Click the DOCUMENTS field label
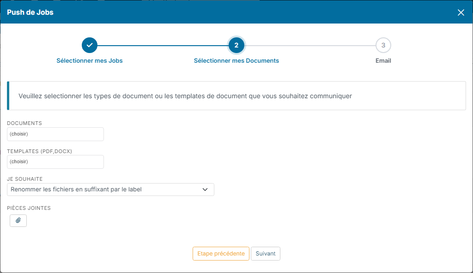Viewport: 473px width, 273px height. coord(24,123)
